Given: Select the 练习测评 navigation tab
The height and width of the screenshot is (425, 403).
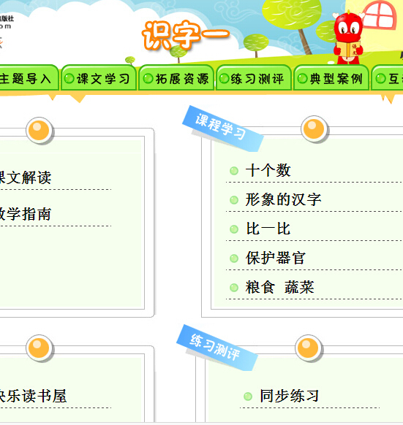Looking at the screenshot, I should click(254, 78).
